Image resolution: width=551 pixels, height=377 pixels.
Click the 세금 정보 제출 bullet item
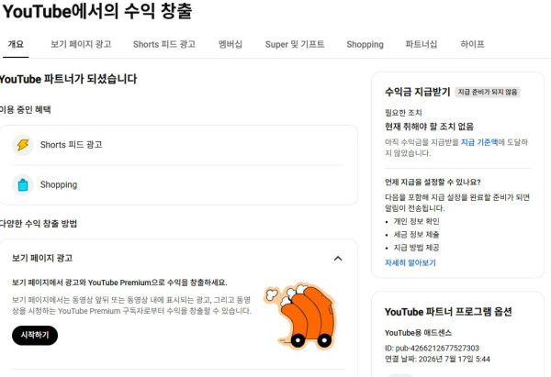416,235
